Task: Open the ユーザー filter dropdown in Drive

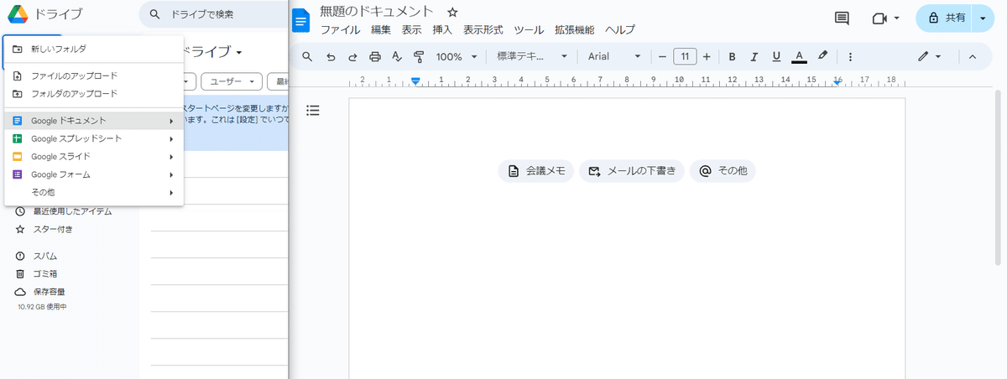Action: (x=230, y=81)
